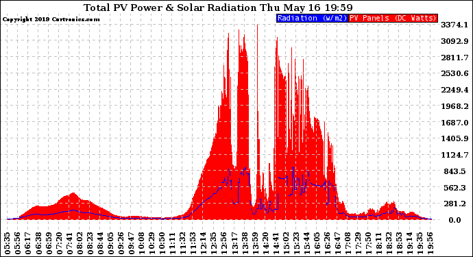
Task: Click the 10:08 time label
Action: coord(141,243)
